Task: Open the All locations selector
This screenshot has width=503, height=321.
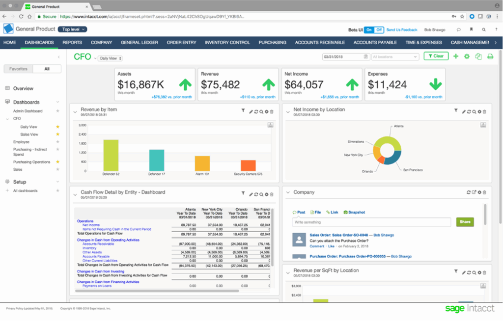Action: coord(393,56)
